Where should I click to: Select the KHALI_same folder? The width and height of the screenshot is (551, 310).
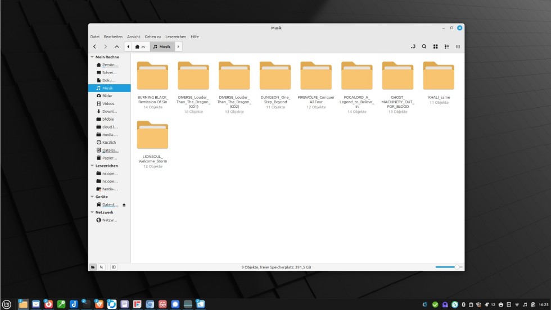coord(439,76)
